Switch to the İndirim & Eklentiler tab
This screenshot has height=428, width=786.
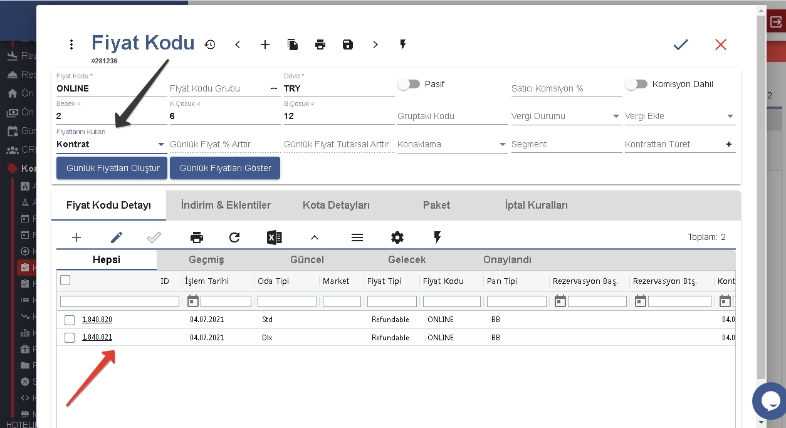click(226, 206)
